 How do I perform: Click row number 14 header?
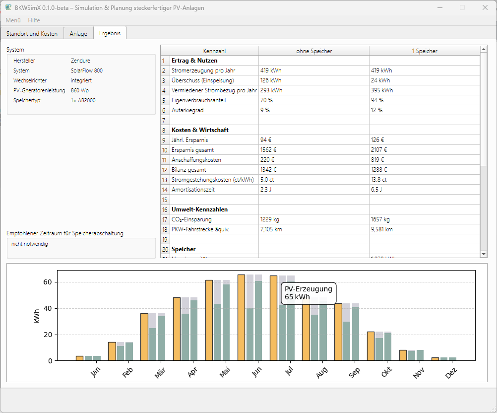tap(165, 190)
